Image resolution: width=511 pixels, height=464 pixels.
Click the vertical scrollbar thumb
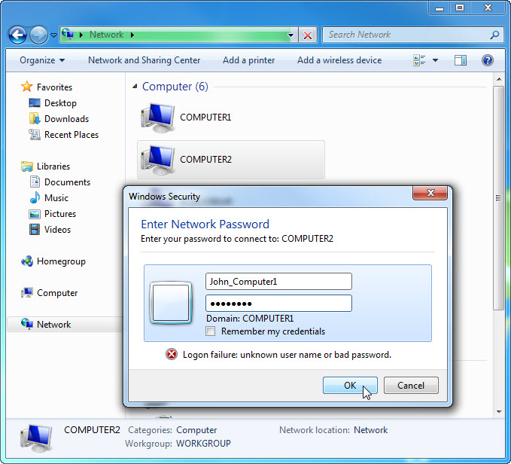pyautogui.click(x=498, y=198)
